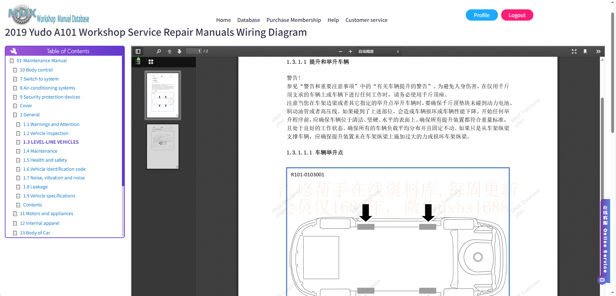Image resolution: width=616 pixels, height=296 pixels.
Task: Open the Contents entry
Action: click(32, 205)
